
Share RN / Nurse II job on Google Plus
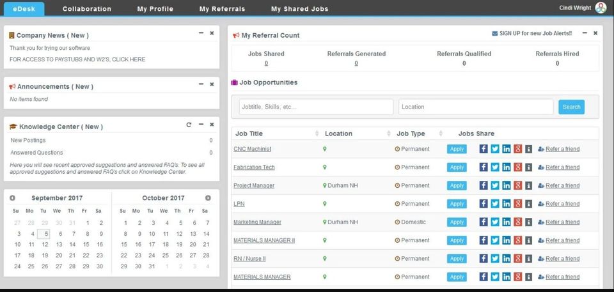517,258
